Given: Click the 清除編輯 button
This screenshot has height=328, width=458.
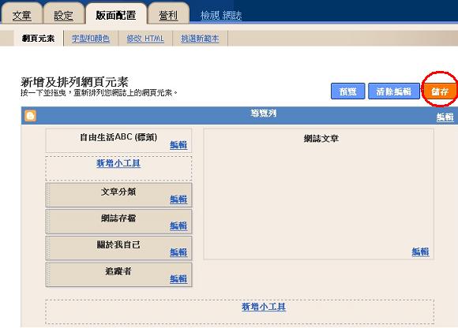Looking at the screenshot, I should point(394,91).
